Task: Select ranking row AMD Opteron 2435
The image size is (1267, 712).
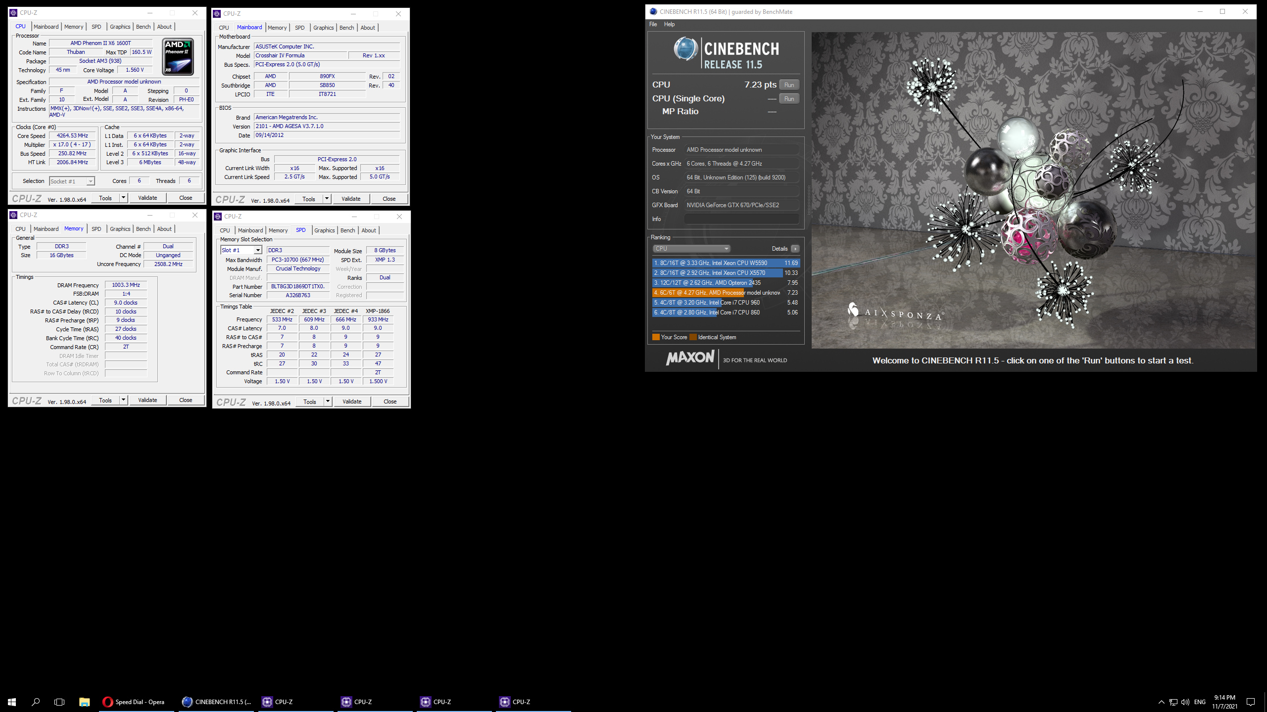Action: (x=726, y=283)
